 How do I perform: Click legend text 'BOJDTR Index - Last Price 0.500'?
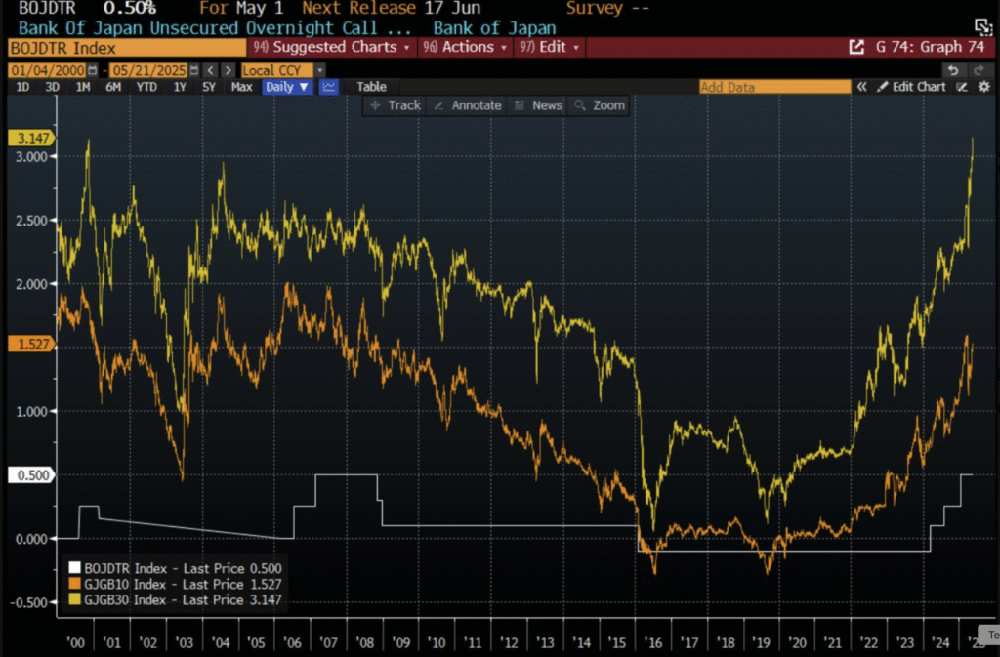[x=183, y=568]
